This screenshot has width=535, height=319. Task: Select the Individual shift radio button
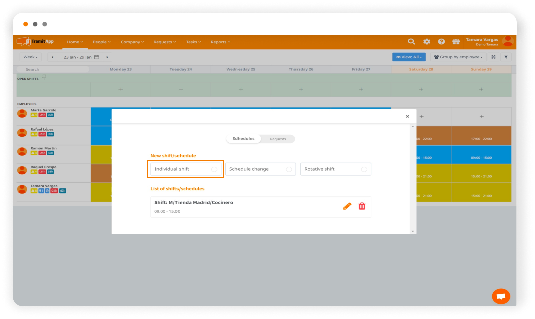(x=214, y=169)
